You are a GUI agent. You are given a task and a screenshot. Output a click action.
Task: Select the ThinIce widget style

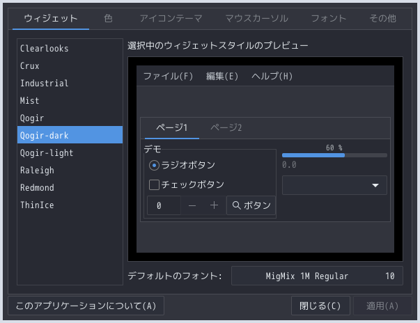70,205
